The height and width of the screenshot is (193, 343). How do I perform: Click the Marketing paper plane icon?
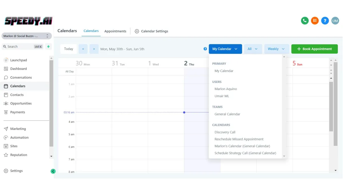pos(6,129)
